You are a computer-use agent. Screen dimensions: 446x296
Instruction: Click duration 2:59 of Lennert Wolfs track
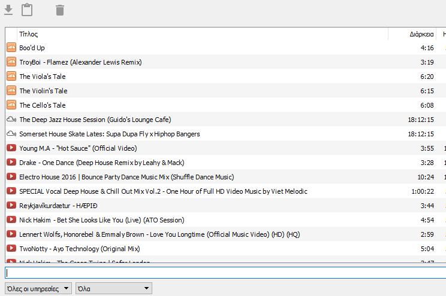[427, 234]
